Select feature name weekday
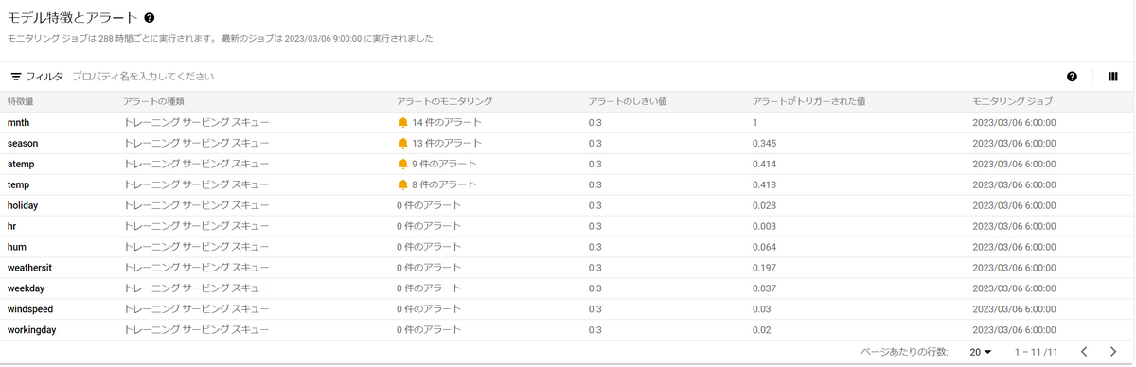The image size is (1136, 367). [27, 288]
